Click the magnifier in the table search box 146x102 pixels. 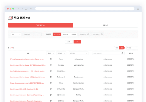point(122,53)
